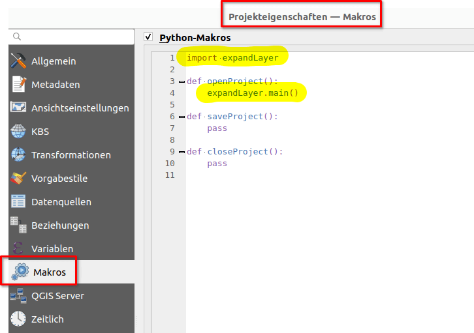Click the QGIS Server icon

[x=18, y=295]
